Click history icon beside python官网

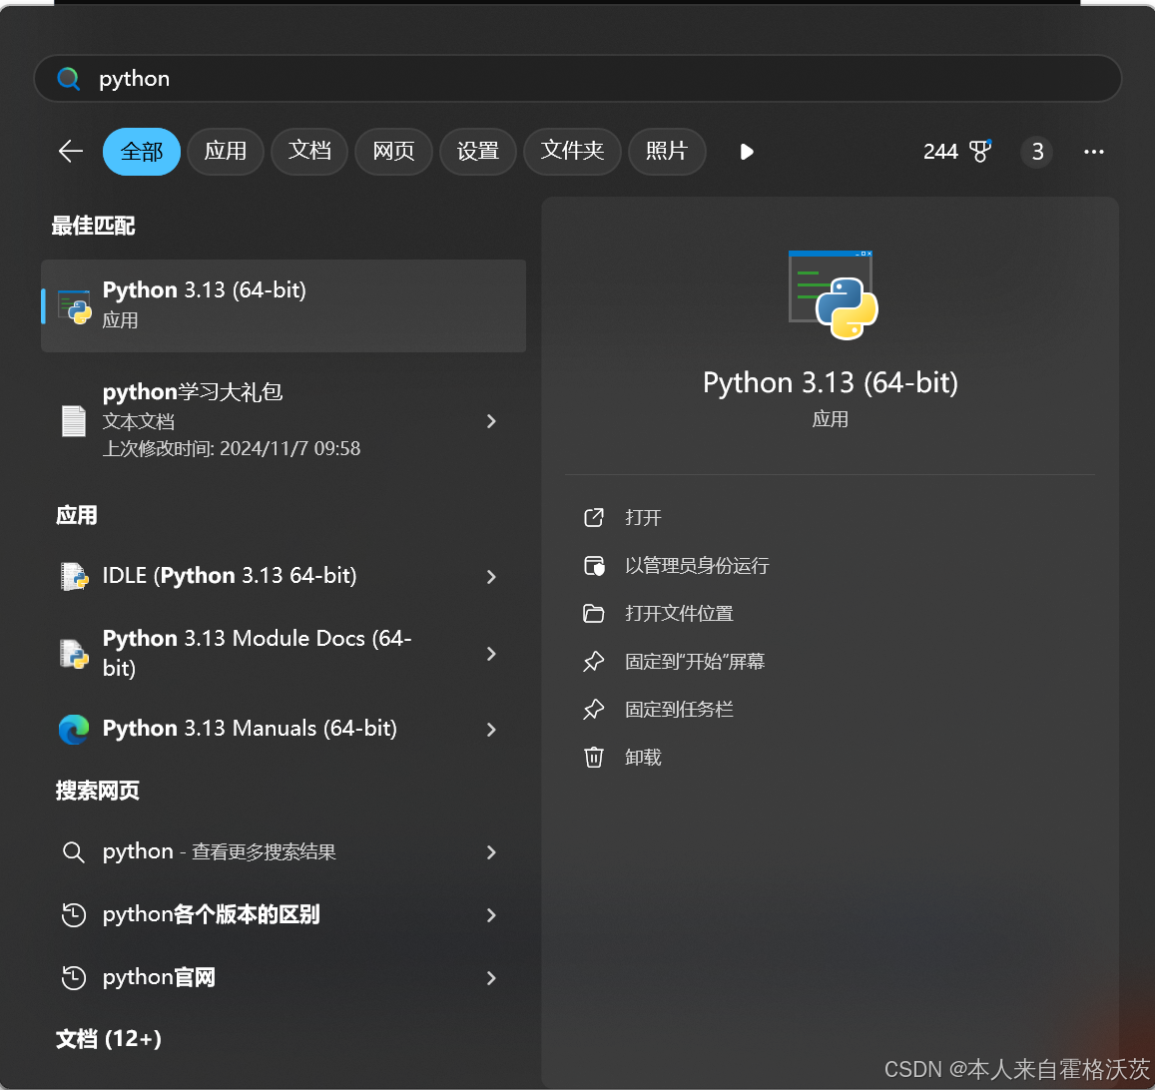pos(74,978)
